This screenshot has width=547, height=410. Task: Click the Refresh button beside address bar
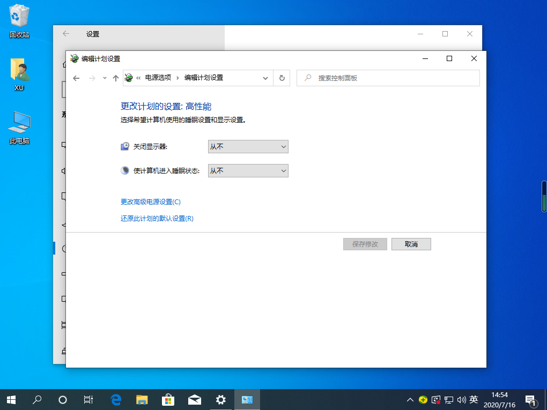[282, 78]
